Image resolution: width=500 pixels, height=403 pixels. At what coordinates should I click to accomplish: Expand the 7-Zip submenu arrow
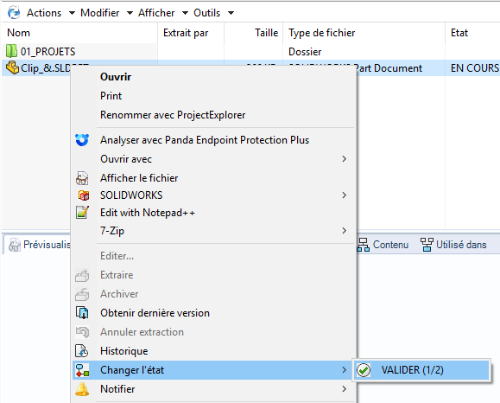344,231
